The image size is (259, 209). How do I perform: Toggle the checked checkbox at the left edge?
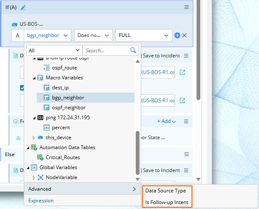[22, 88]
